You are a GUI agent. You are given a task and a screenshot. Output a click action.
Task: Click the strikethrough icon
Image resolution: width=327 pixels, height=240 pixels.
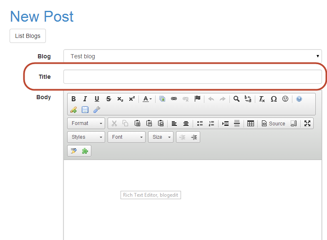pyautogui.click(x=108, y=99)
